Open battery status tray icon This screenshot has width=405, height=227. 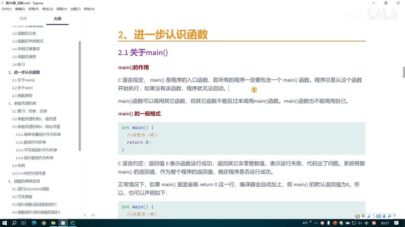pos(347,223)
